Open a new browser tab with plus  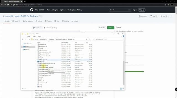pyautogui.click(x=25, y=2)
